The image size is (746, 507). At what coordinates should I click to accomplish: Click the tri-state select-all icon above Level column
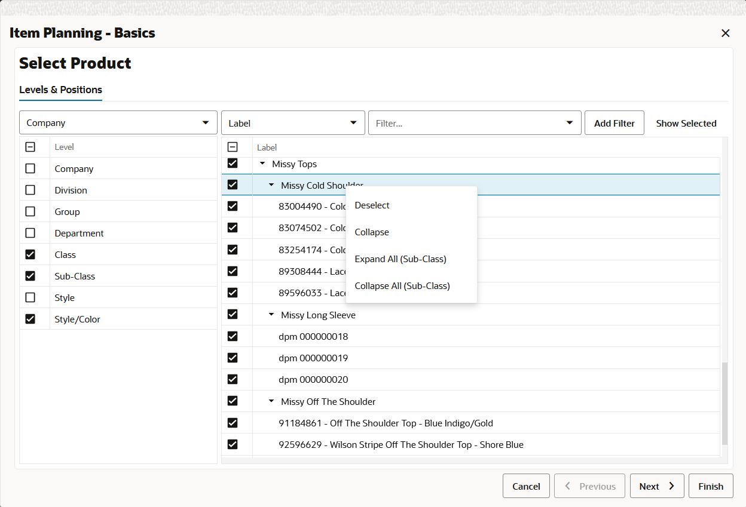pyautogui.click(x=30, y=147)
